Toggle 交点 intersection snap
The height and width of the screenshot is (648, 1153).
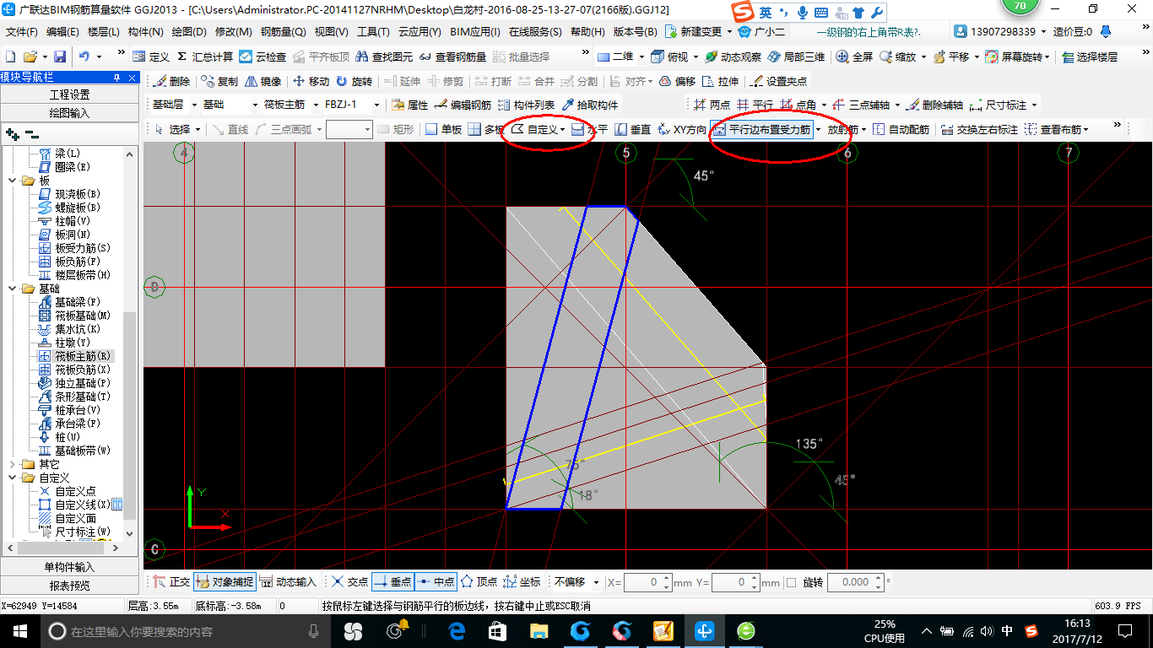tap(349, 582)
